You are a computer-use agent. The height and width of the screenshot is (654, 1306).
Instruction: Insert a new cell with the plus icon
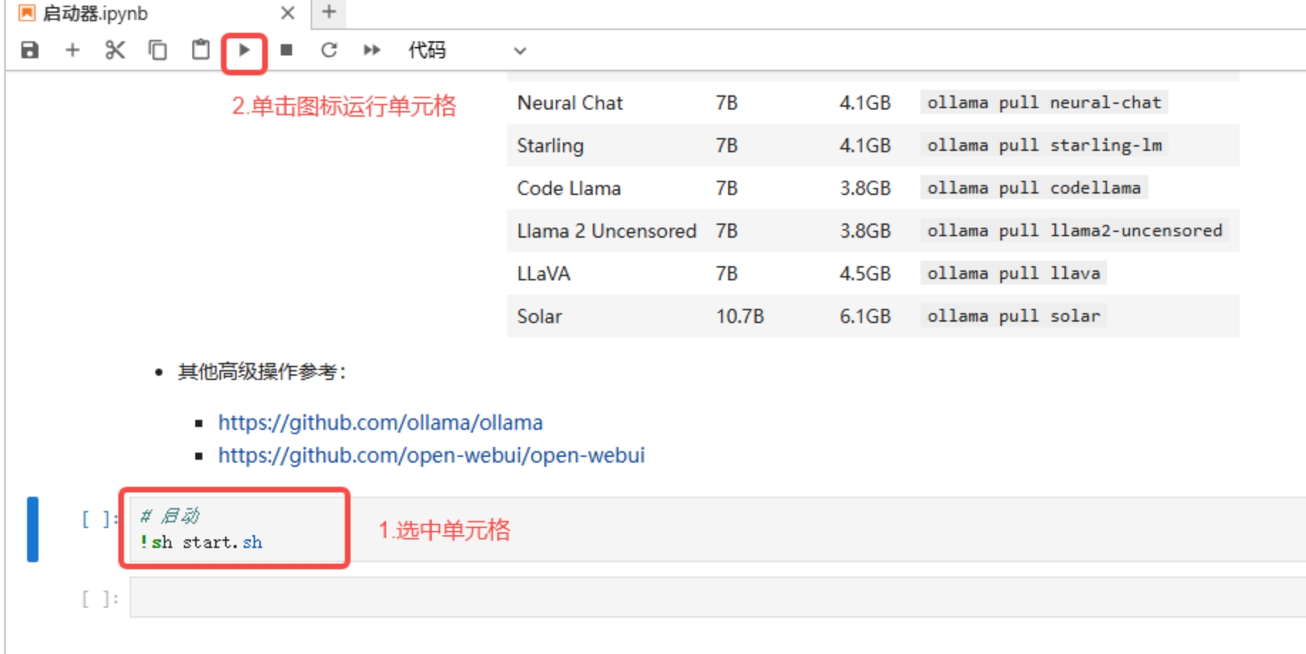coord(72,51)
